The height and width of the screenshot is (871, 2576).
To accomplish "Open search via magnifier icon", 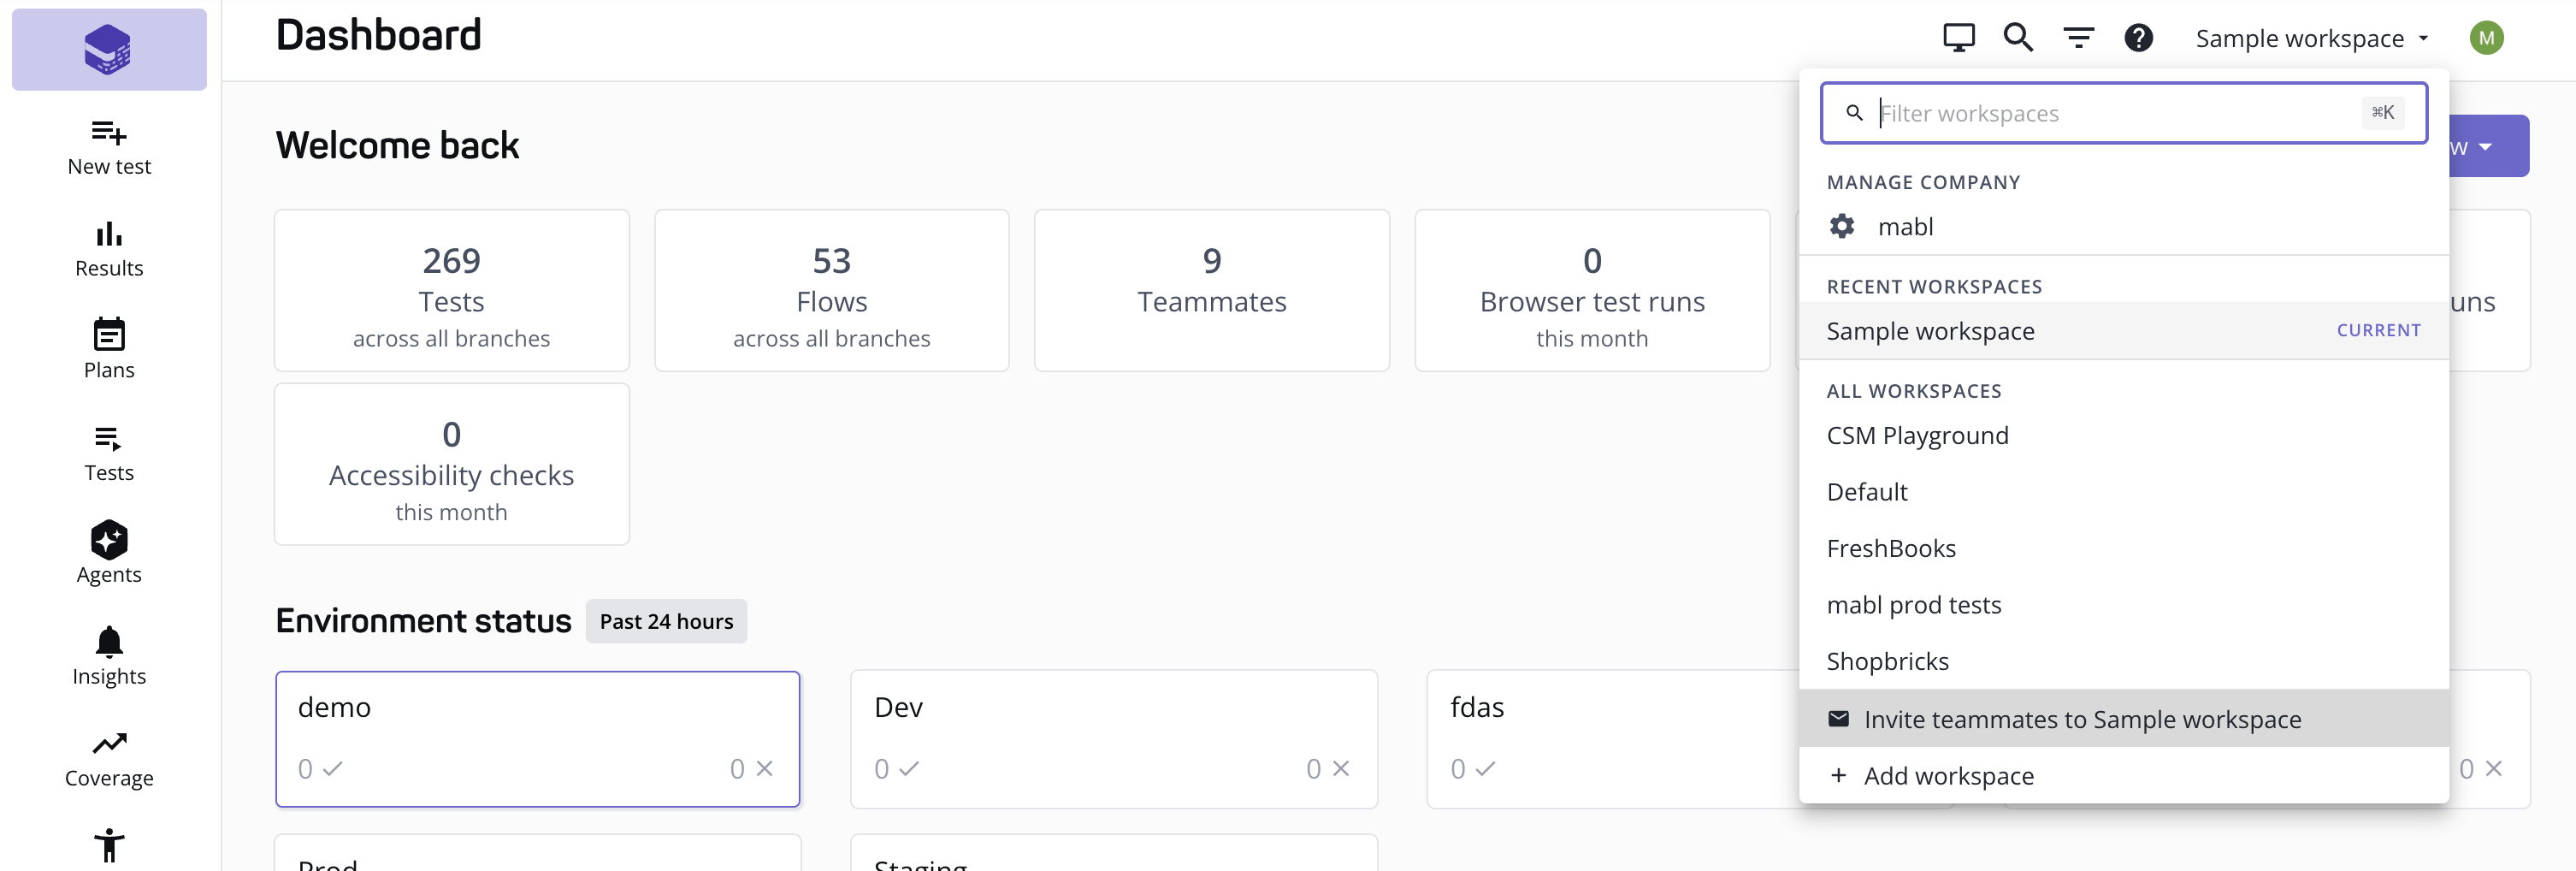I will point(2018,38).
